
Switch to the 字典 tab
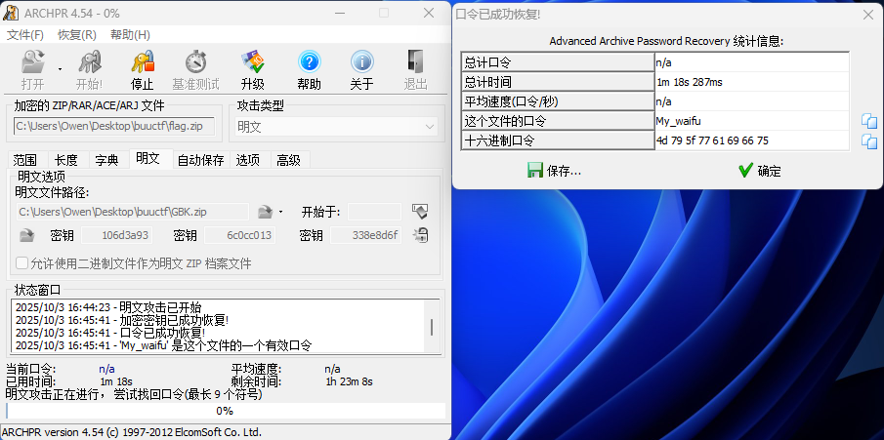[106, 161]
